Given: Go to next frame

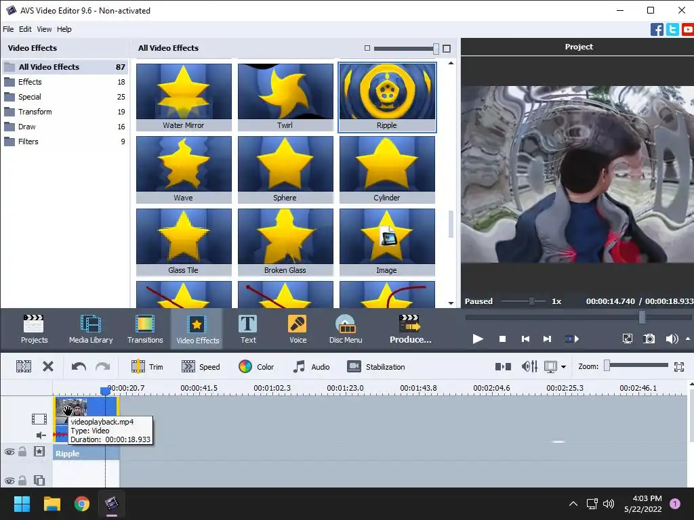Looking at the screenshot, I should point(548,339).
